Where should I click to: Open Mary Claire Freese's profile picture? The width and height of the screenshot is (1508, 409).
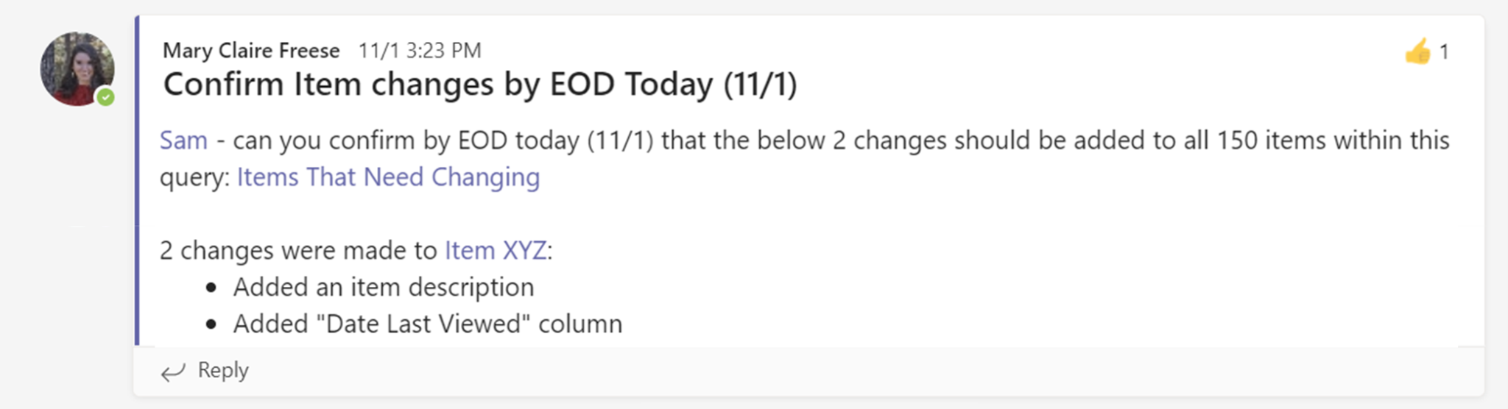75,67
